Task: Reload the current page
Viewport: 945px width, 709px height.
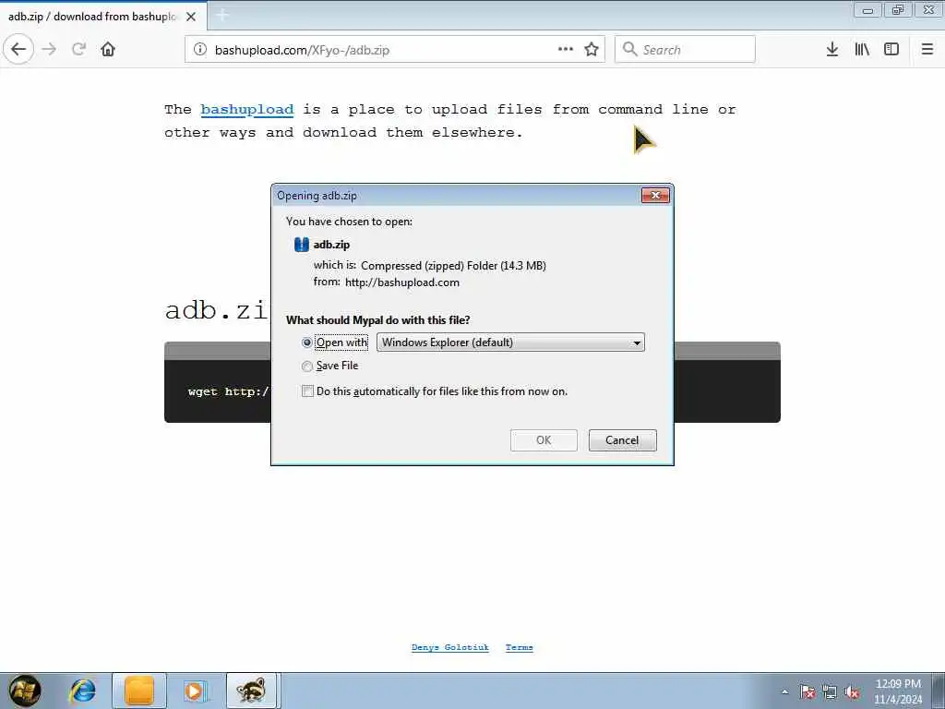Action: [78, 50]
